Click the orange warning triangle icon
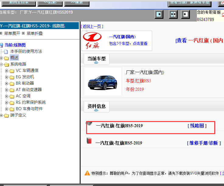Screen dimensions: 224x186 pyautogui.click(x=87, y=173)
